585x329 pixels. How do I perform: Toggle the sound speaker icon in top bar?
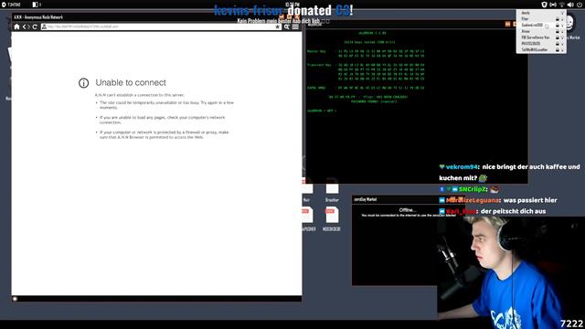click(570, 5)
